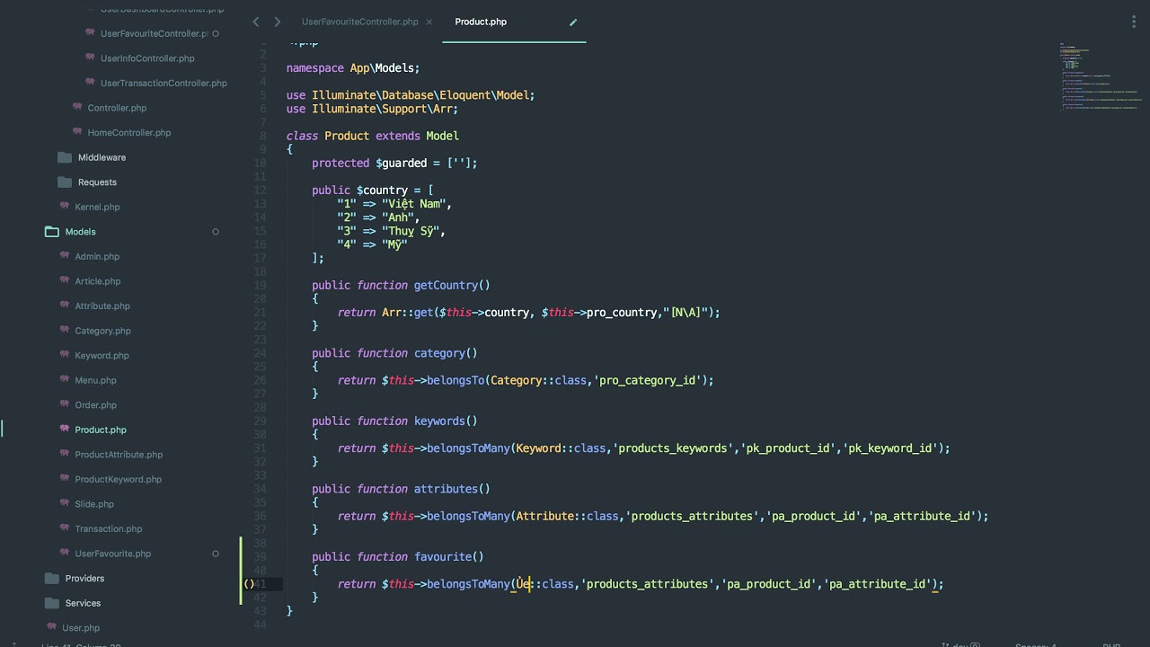This screenshot has height=647, width=1150.
Task: Click the PHP icon beside Kernel.php
Action: pyautogui.click(x=65, y=206)
